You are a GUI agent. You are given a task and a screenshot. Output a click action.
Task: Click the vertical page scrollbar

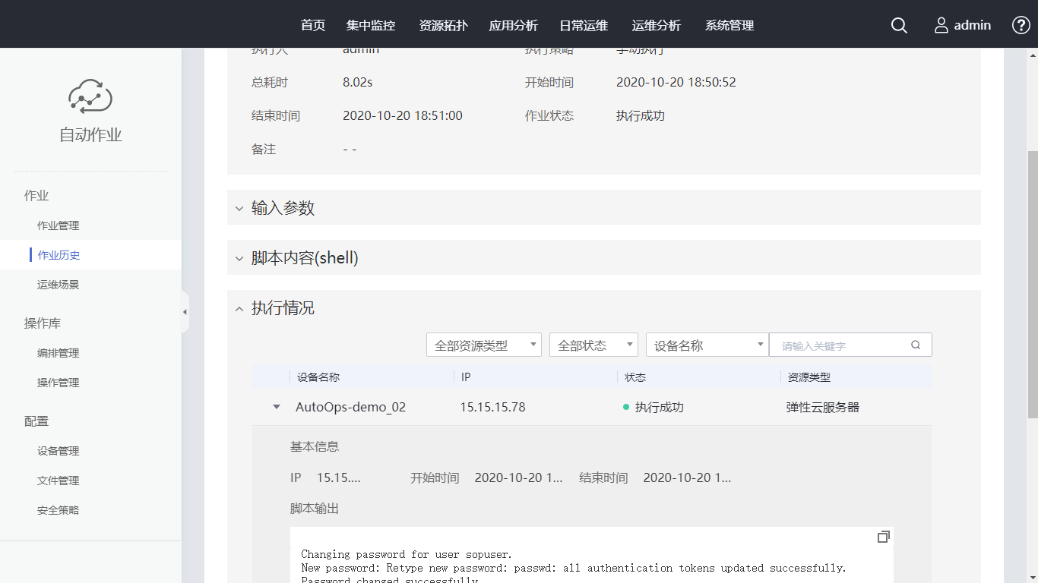coord(1032,283)
